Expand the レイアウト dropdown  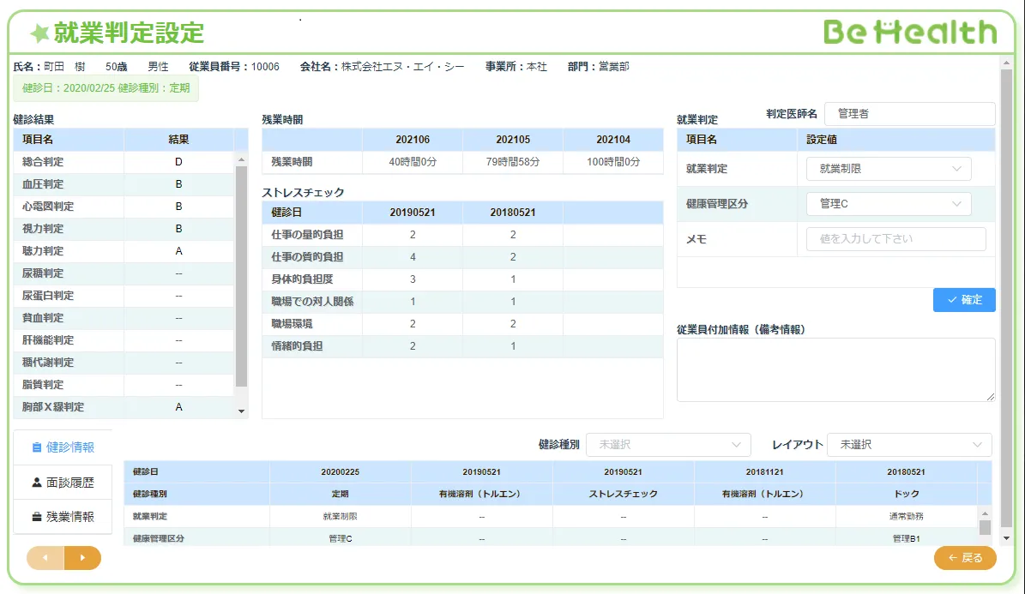[x=909, y=445]
